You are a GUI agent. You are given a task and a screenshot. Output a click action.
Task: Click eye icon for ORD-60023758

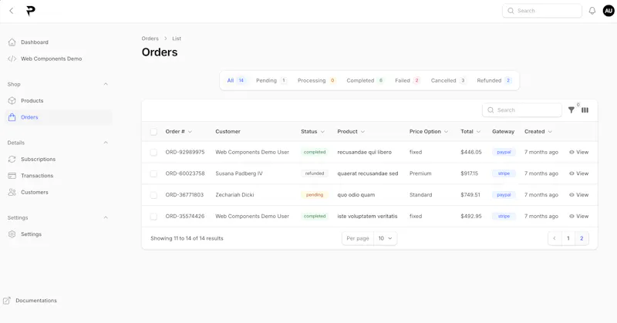pyautogui.click(x=571, y=173)
